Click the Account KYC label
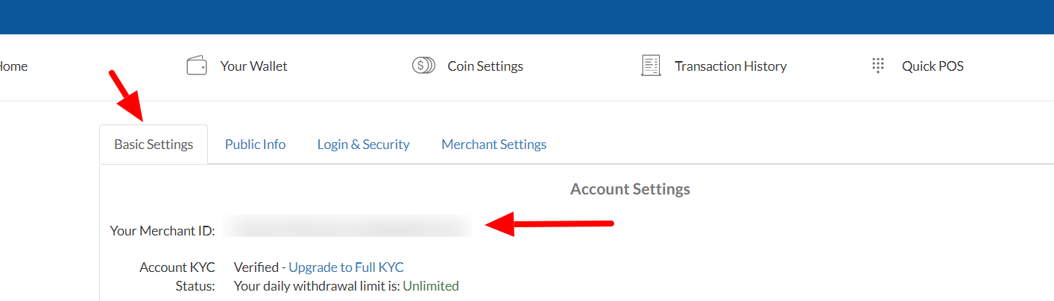This screenshot has height=301, width=1054. [x=176, y=267]
